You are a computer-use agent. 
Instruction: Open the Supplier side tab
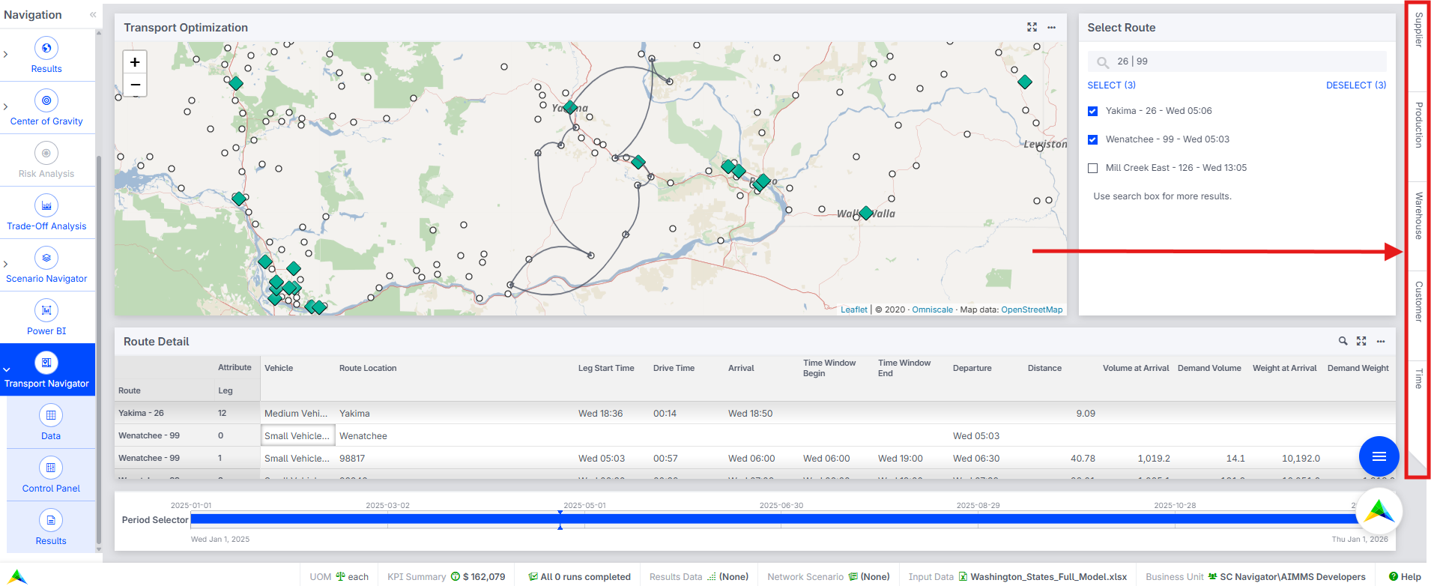1418,30
